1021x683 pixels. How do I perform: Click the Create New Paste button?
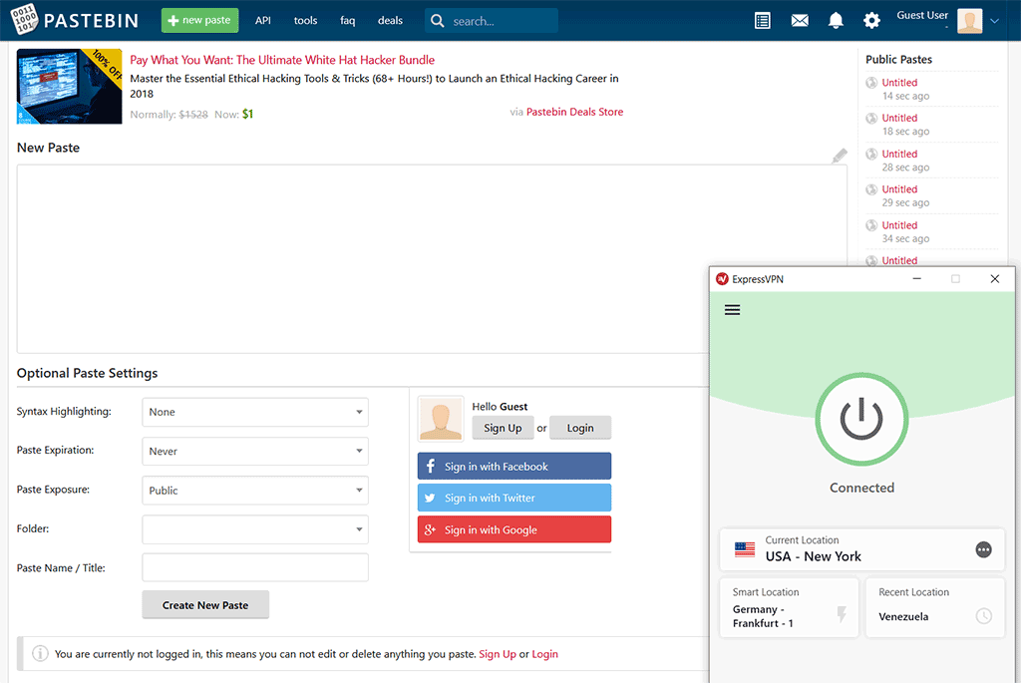(205, 605)
